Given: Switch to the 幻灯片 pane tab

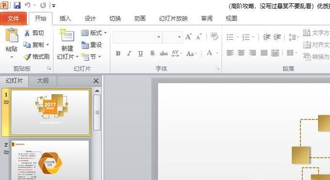Looking at the screenshot, I should coord(14,81).
